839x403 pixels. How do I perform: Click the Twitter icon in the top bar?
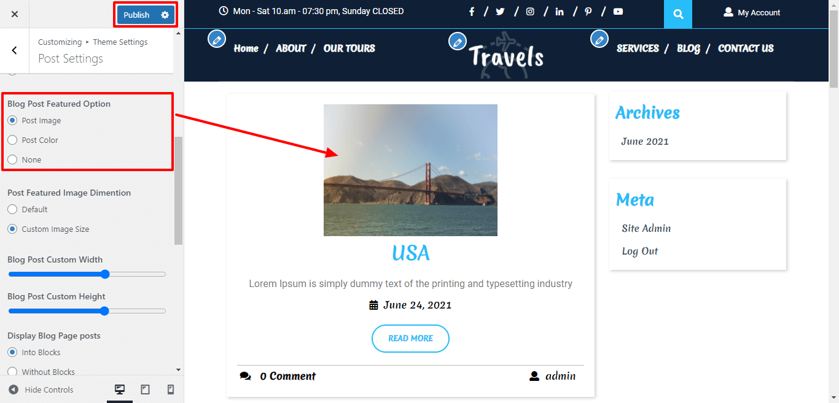click(501, 11)
